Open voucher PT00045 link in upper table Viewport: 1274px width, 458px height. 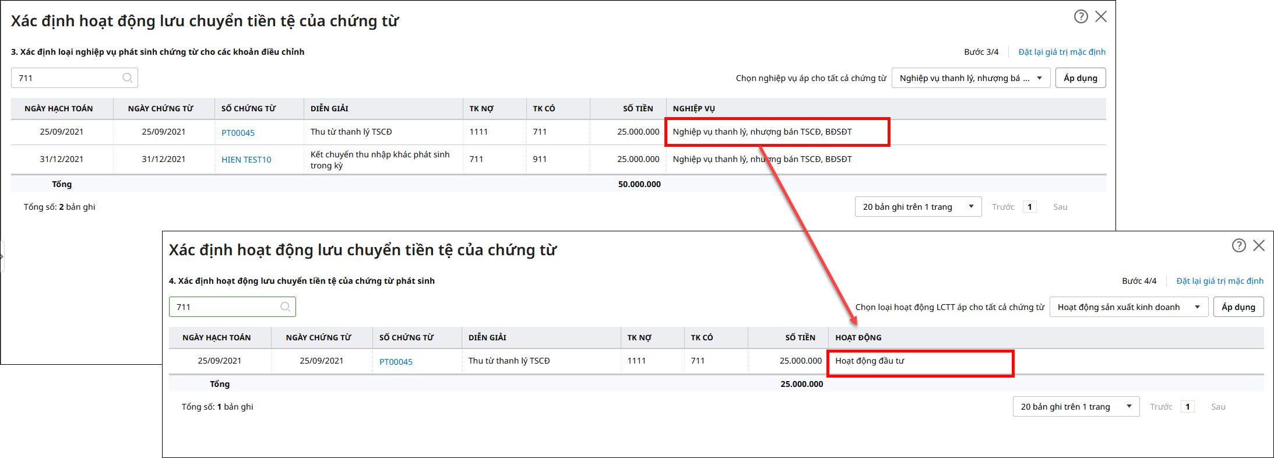[x=238, y=133]
